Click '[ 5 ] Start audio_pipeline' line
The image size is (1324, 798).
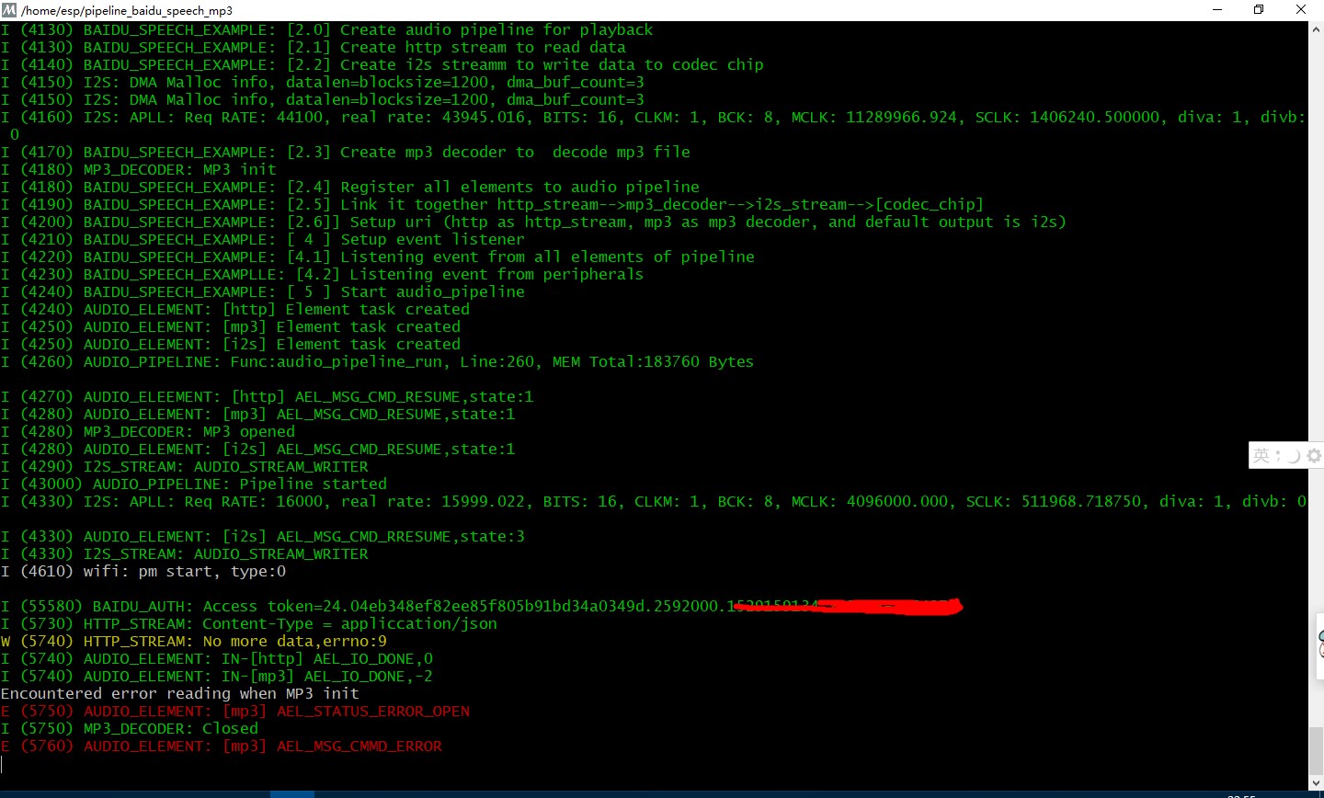pos(263,291)
